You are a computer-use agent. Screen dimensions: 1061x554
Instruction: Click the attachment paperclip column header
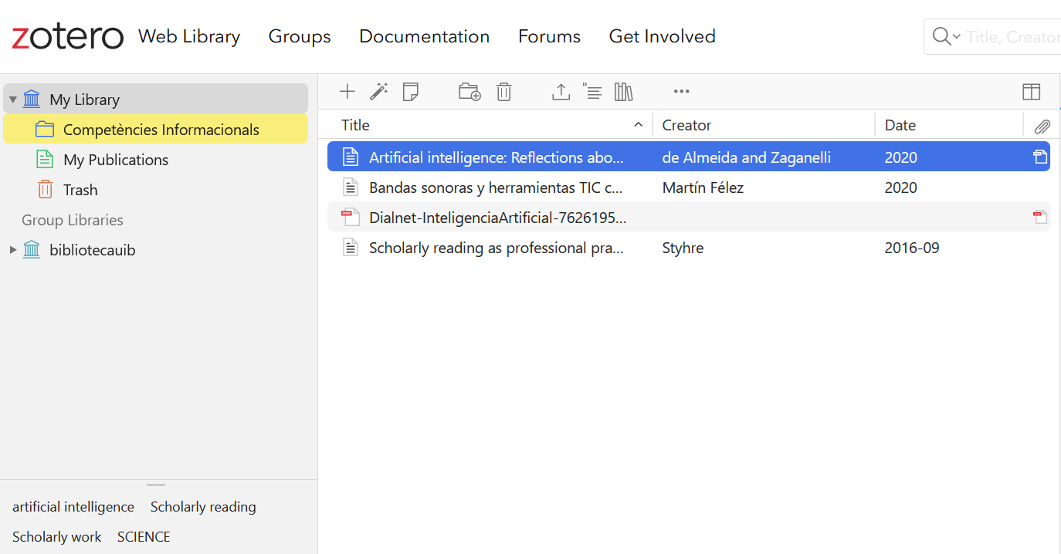click(x=1042, y=126)
